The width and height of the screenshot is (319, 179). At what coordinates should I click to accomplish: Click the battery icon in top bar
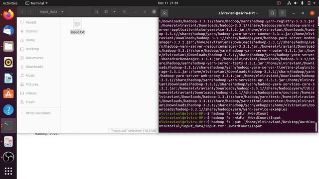[x=309, y=3]
